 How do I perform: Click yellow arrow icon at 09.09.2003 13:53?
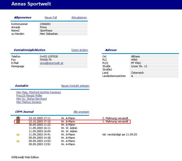click(18, 141)
